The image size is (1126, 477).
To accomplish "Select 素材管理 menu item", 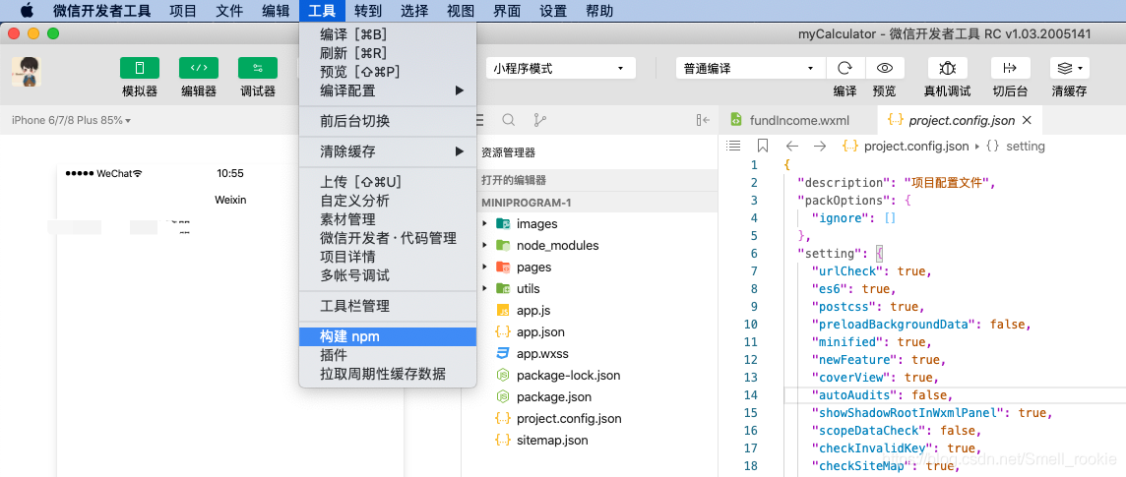I will click(388, 219).
